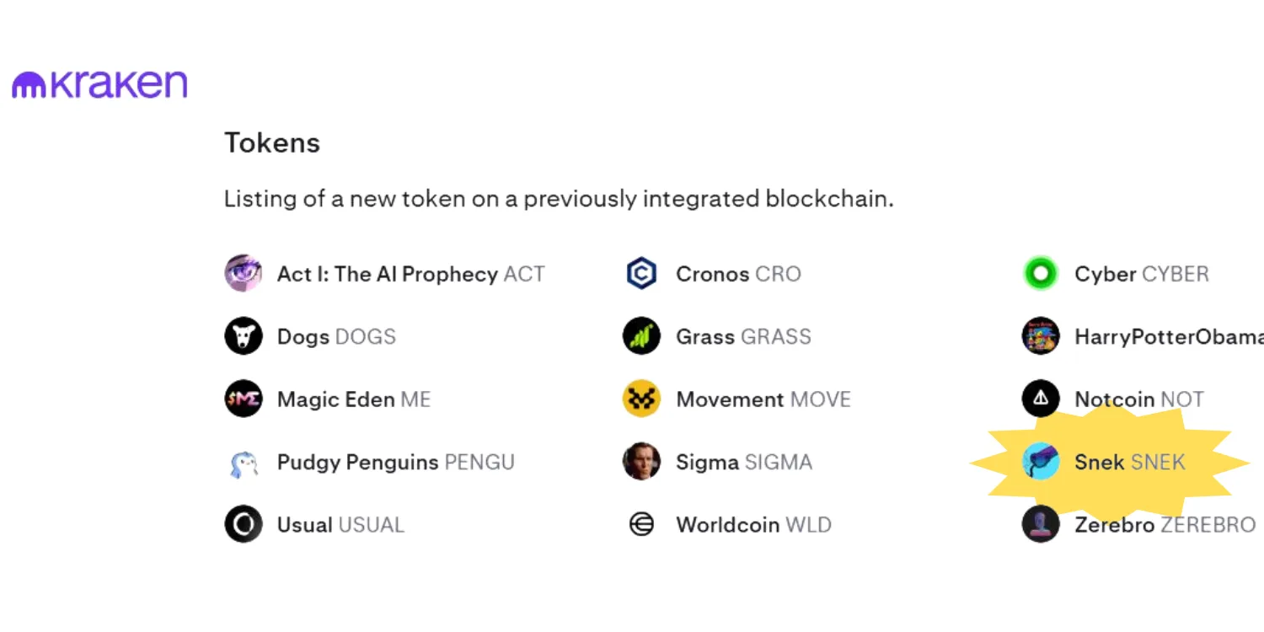Click the HarryPotterObama token icon
Image resolution: width=1264 pixels, height=632 pixels.
pyautogui.click(x=1041, y=336)
